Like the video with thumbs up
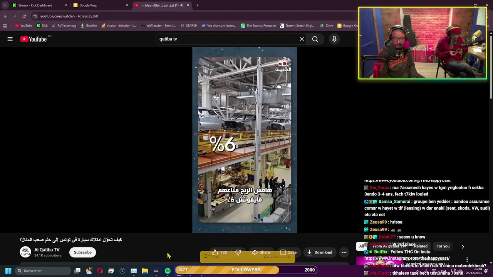Viewport: 493px width, 277px height. click(x=220, y=252)
